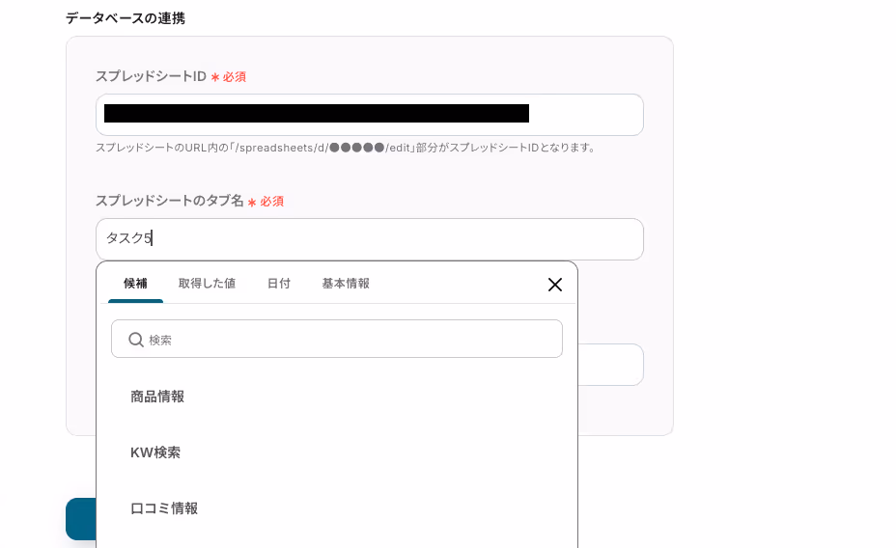Choose 商品情報 from the candidates

tap(157, 397)
